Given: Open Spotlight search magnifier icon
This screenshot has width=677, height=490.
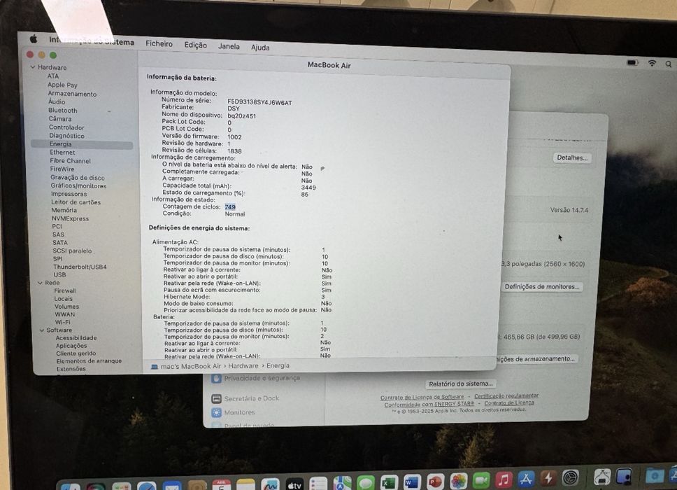Looking at the screenshot, I should coord(669,64).
